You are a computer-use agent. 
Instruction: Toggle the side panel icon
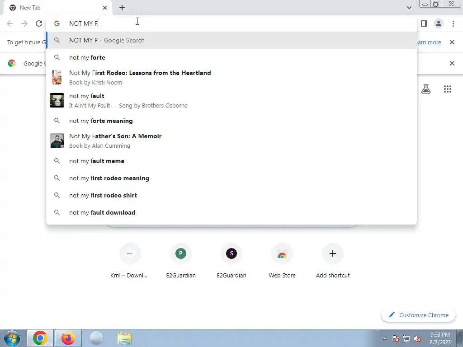click(424, 23)
